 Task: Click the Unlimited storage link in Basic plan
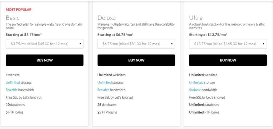point(13,83)
